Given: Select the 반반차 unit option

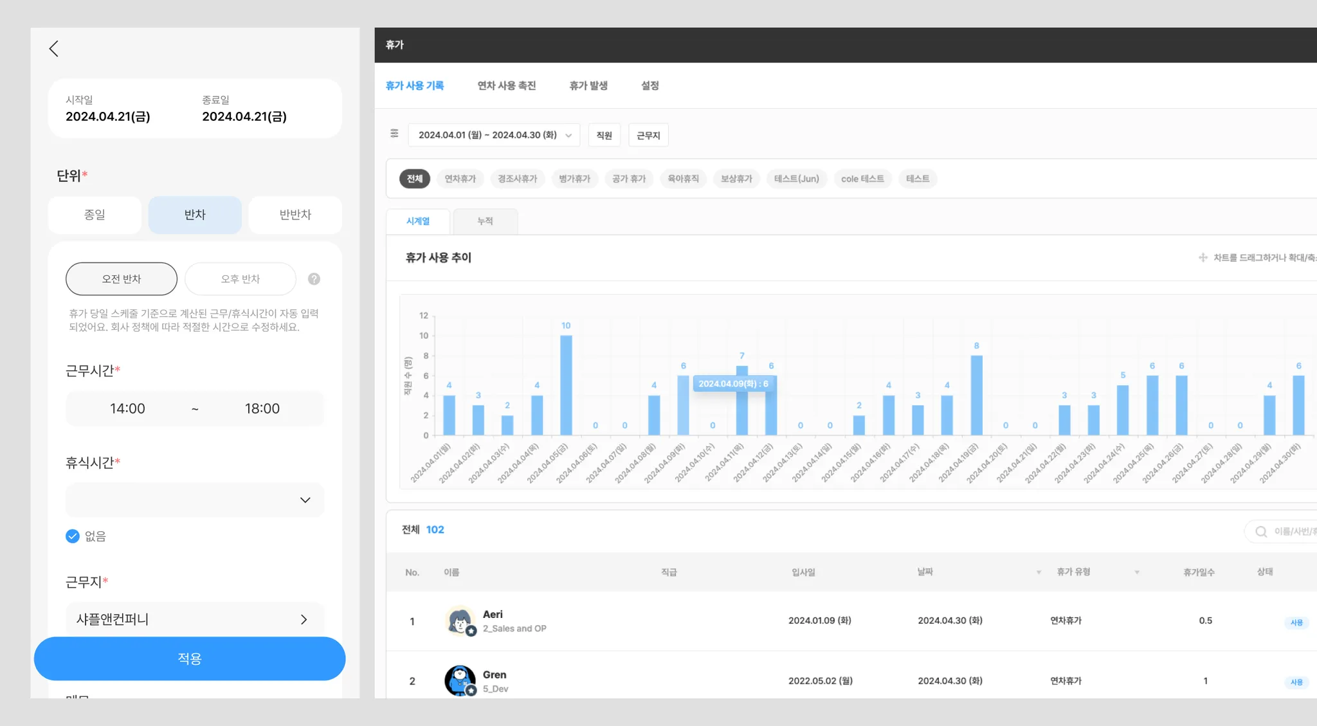Looking at the screenshot, I should 295,215.
